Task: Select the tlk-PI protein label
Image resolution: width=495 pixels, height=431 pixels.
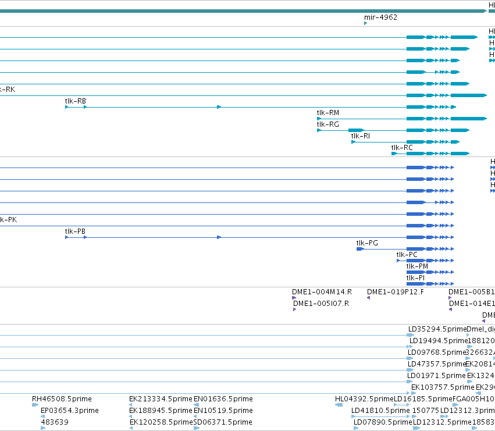Action: (415, 278)
